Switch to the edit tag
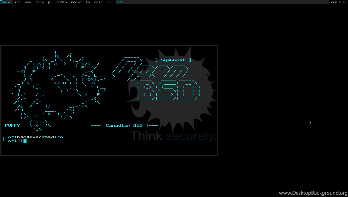The width and height of the screenshot is (348, 197). click(x=98, y=2)
